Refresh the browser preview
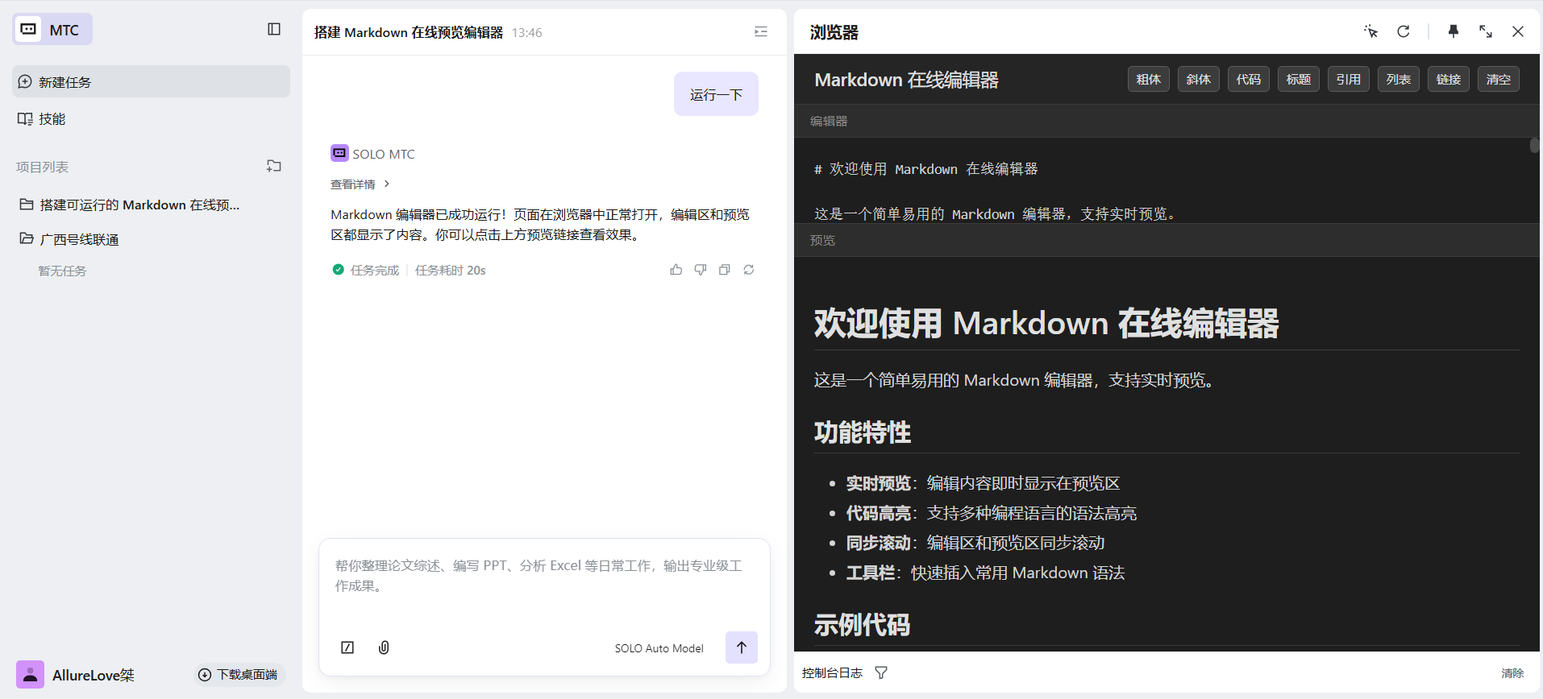This screenshot has width=1543, height=699. point(1404,31)
